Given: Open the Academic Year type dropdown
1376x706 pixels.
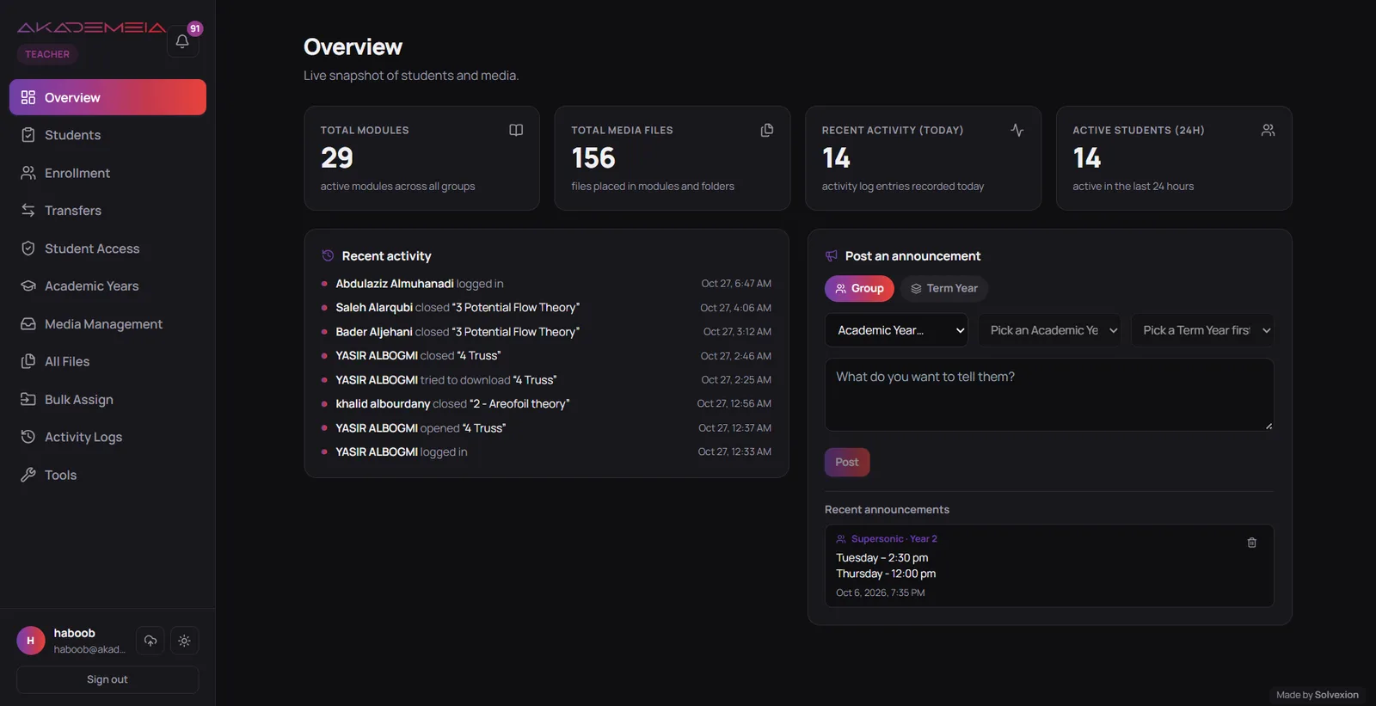Looking at the screenshot, I should click(896, 330).
